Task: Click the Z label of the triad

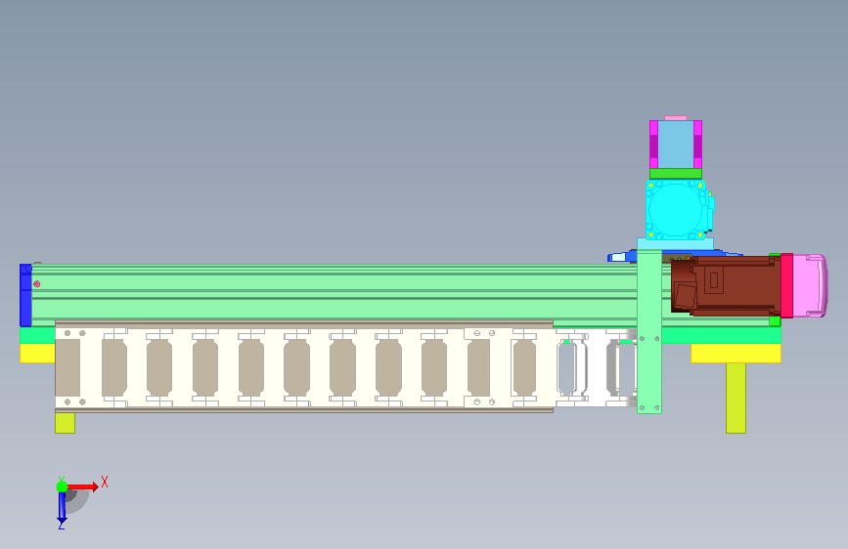Action: (62, 526)
